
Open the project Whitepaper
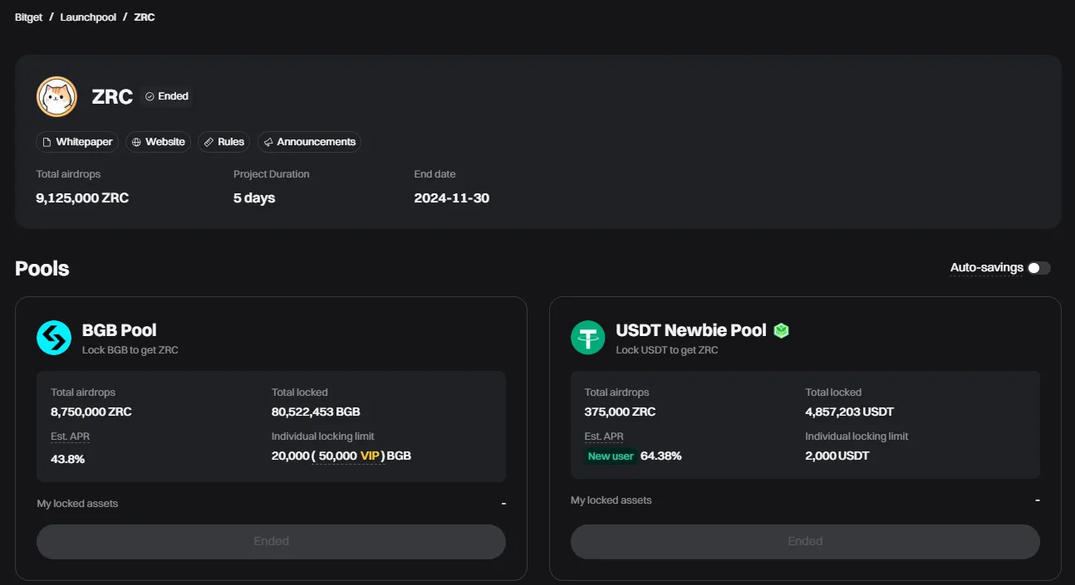pos(76,142)
